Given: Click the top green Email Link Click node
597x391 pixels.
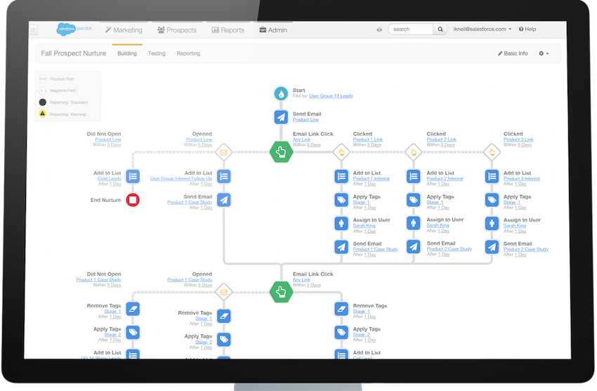Looking at the screenshot, I should [x=281, y=152].
